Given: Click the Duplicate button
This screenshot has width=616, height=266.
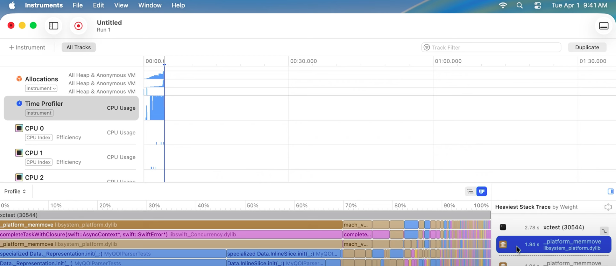Looking at the screenshot, I should click(587, 48).
